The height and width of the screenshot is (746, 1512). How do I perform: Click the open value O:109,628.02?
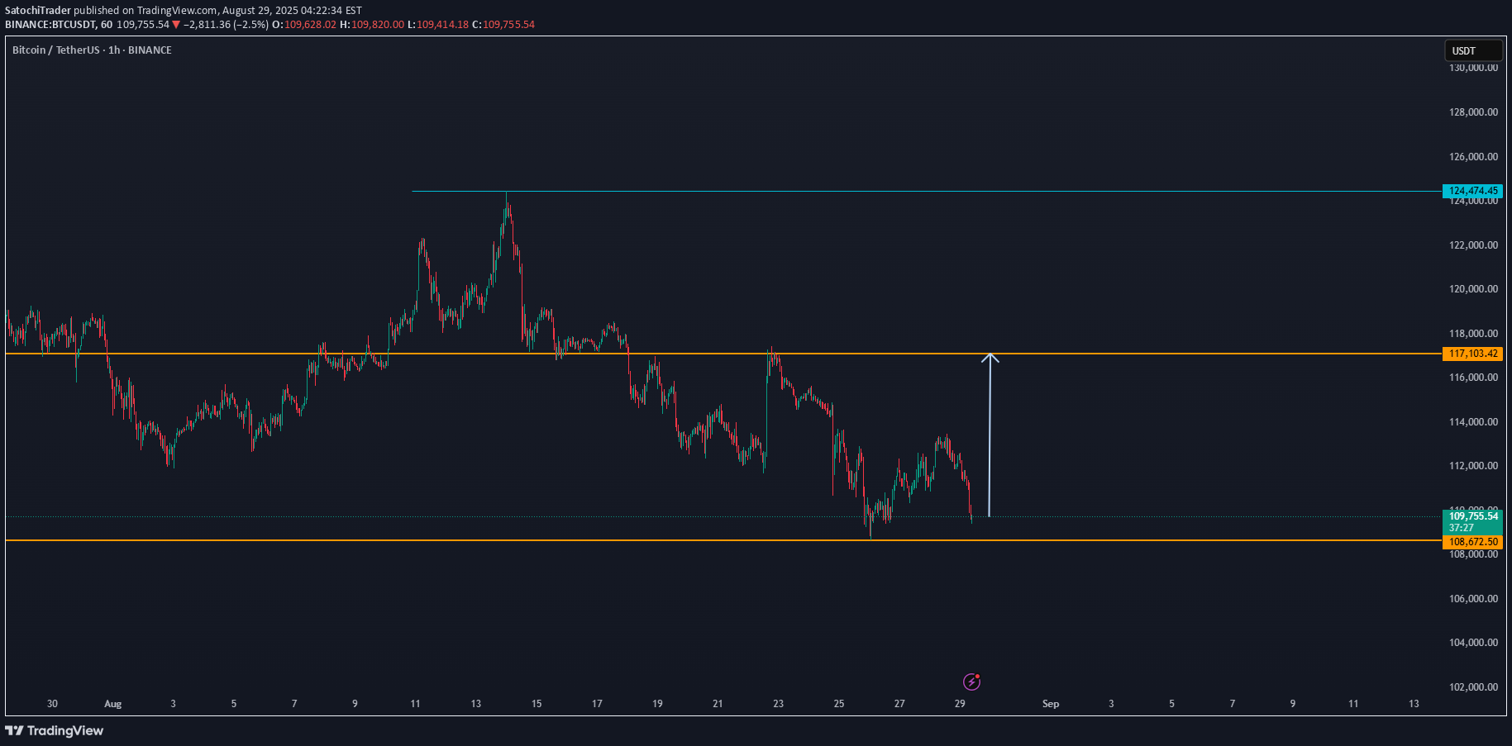(x=305, y=25)
